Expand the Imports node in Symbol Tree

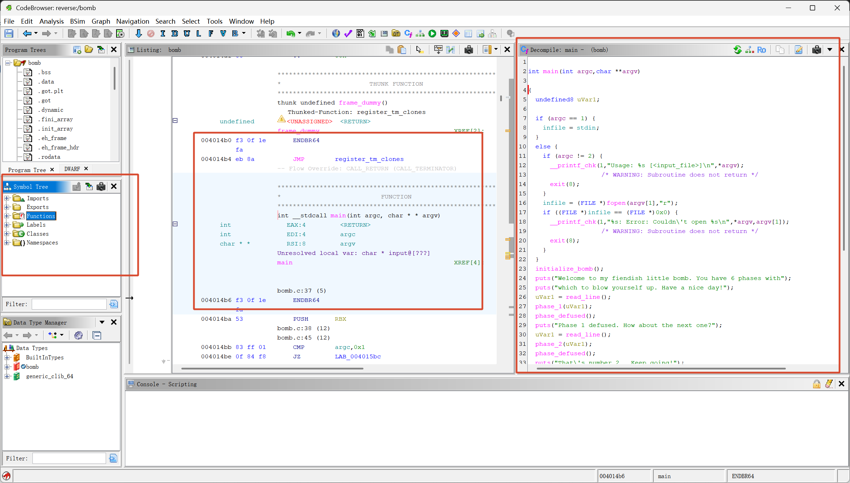[x=7, y=198]
